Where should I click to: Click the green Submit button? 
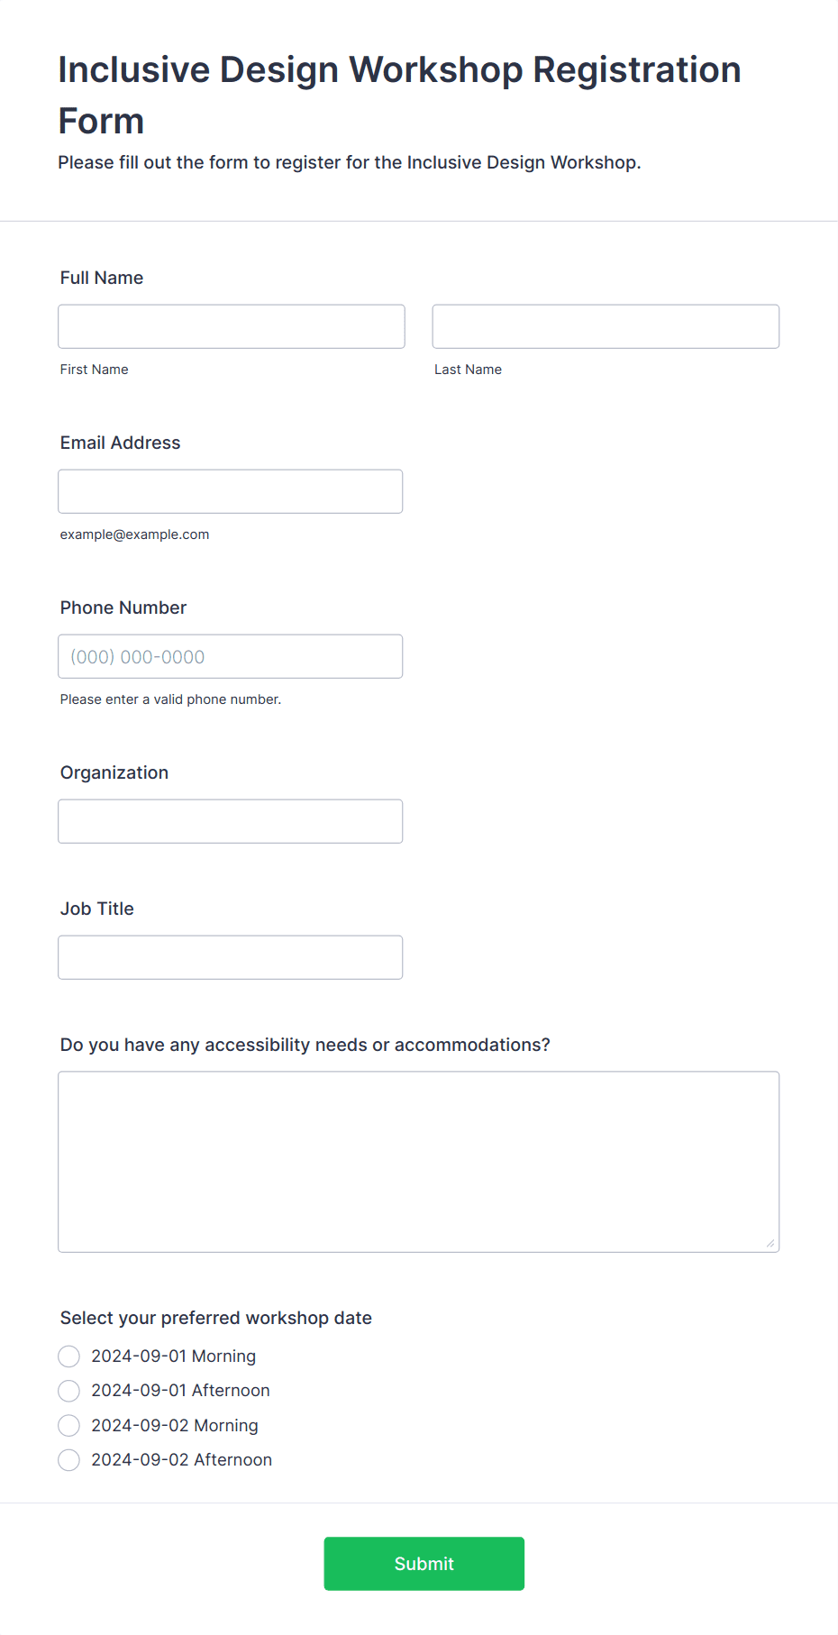(424, 1564)
